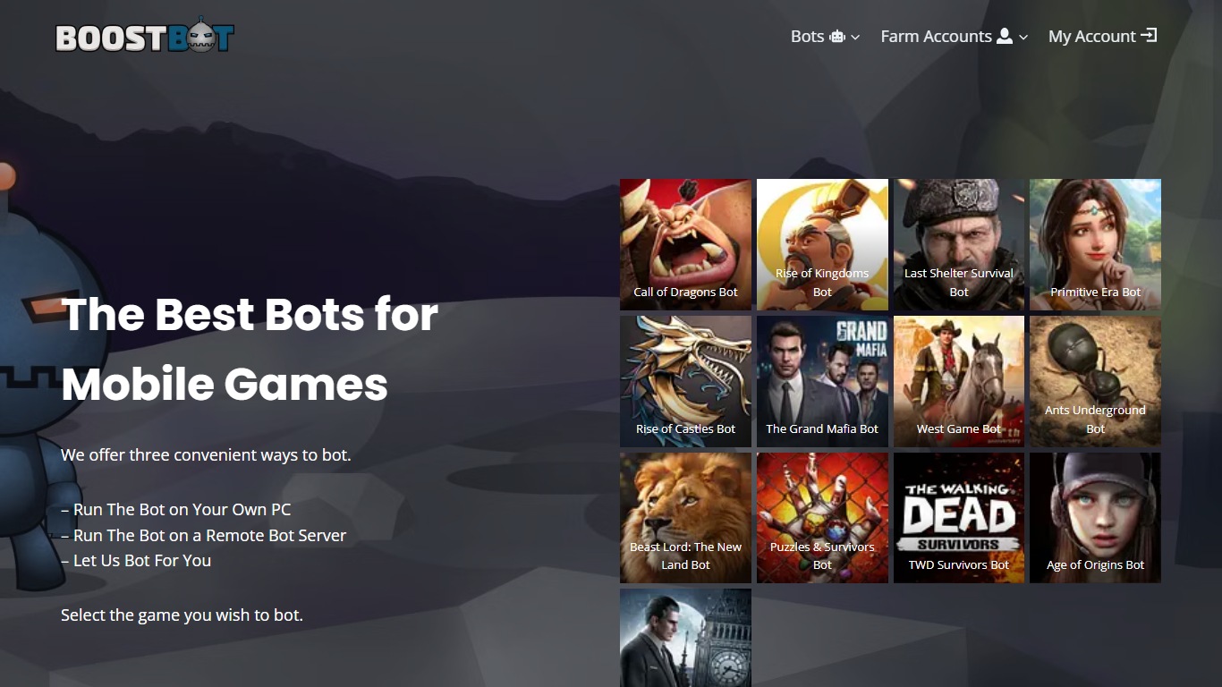1222x687 pixels.
Task: Click the text "Run The Bot on Your Own PC"
Action: point(182,510)
